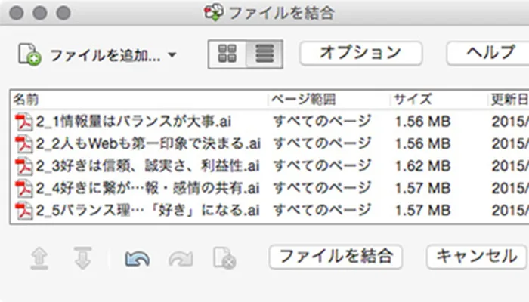Open the ファイルを追加 dropdown arrow
529x302 pixels.
[172, 55]
